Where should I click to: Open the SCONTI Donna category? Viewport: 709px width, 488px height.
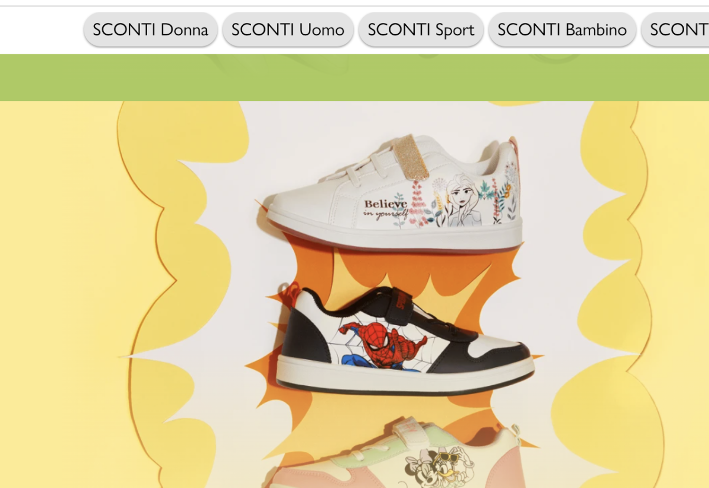(150, 30)
